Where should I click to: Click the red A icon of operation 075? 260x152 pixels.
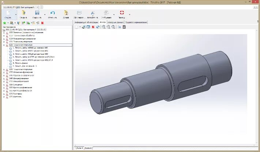7,97
